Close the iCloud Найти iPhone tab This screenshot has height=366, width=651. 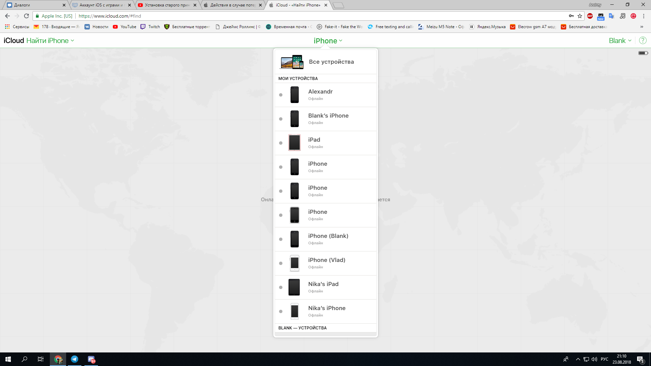click(x=326, y=5)
